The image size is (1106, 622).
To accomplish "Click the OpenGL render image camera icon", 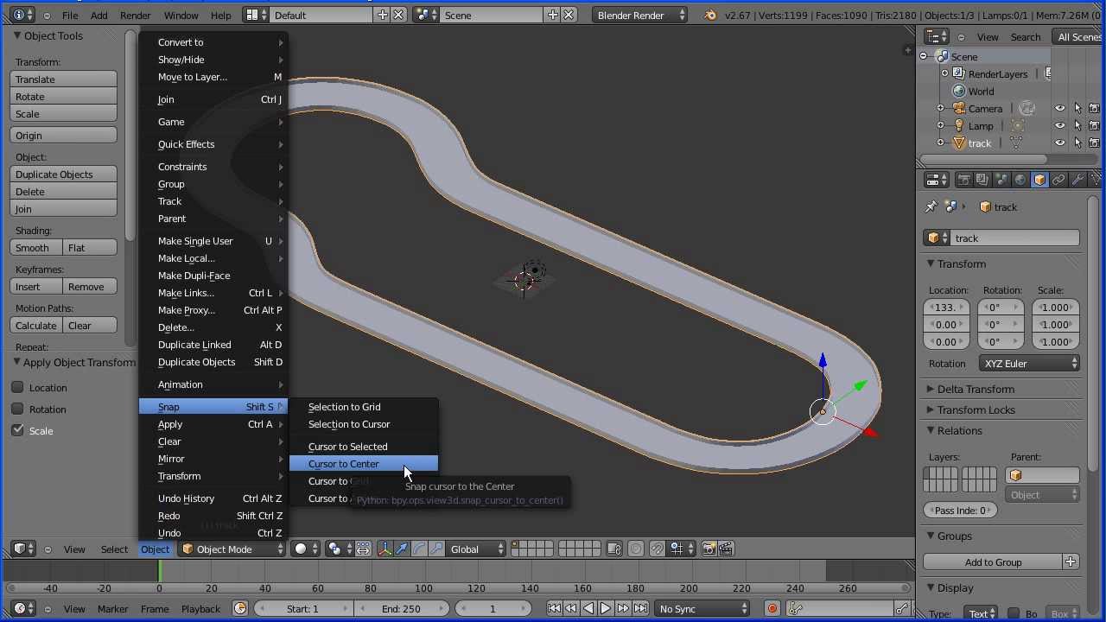I will pos(709,549).
